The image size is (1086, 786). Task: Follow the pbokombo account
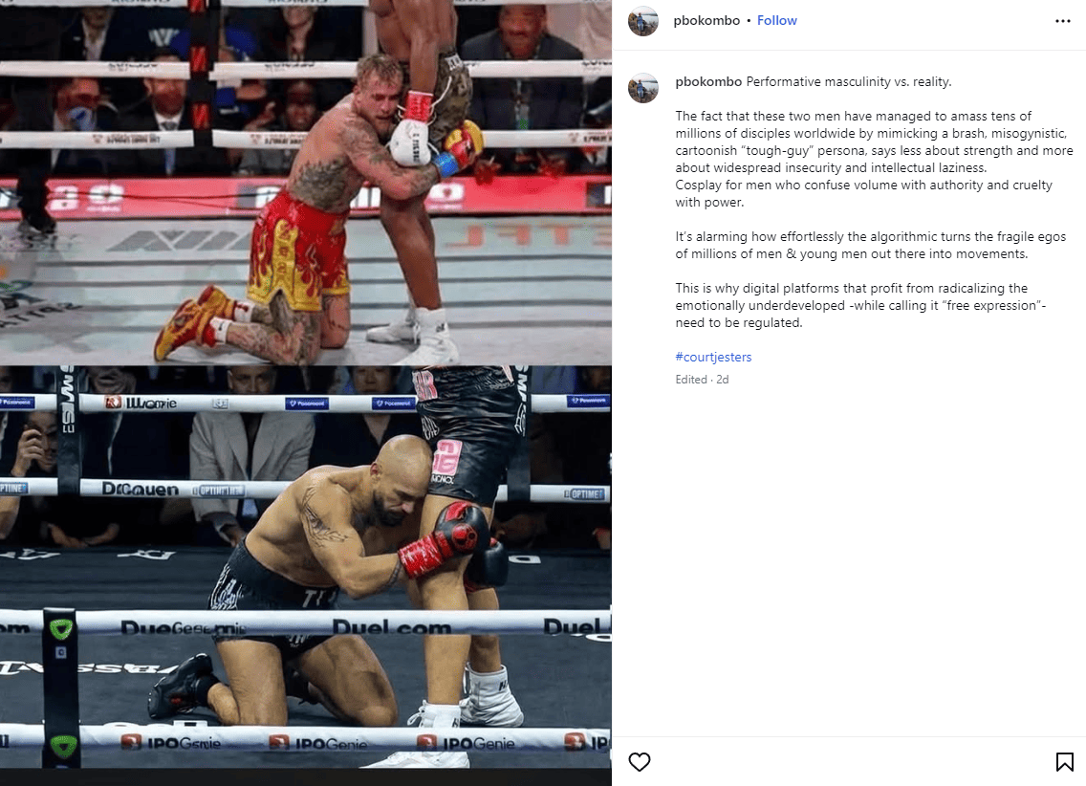point(776,21)
